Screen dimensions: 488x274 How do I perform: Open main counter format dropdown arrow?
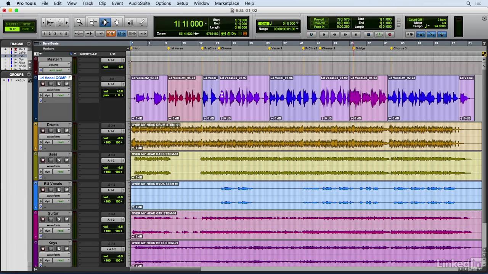click(206, 24)
